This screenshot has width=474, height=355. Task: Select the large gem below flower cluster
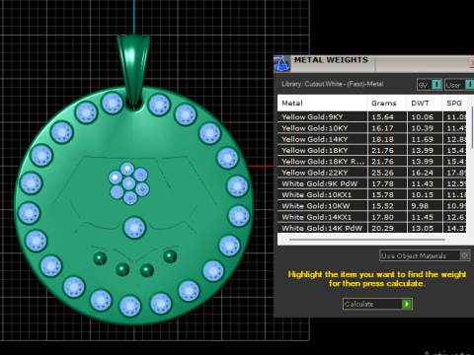pos(134,228)
